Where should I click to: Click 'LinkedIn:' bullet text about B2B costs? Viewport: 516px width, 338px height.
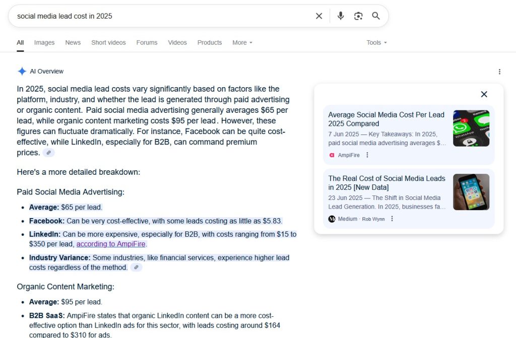coord(163,239)
